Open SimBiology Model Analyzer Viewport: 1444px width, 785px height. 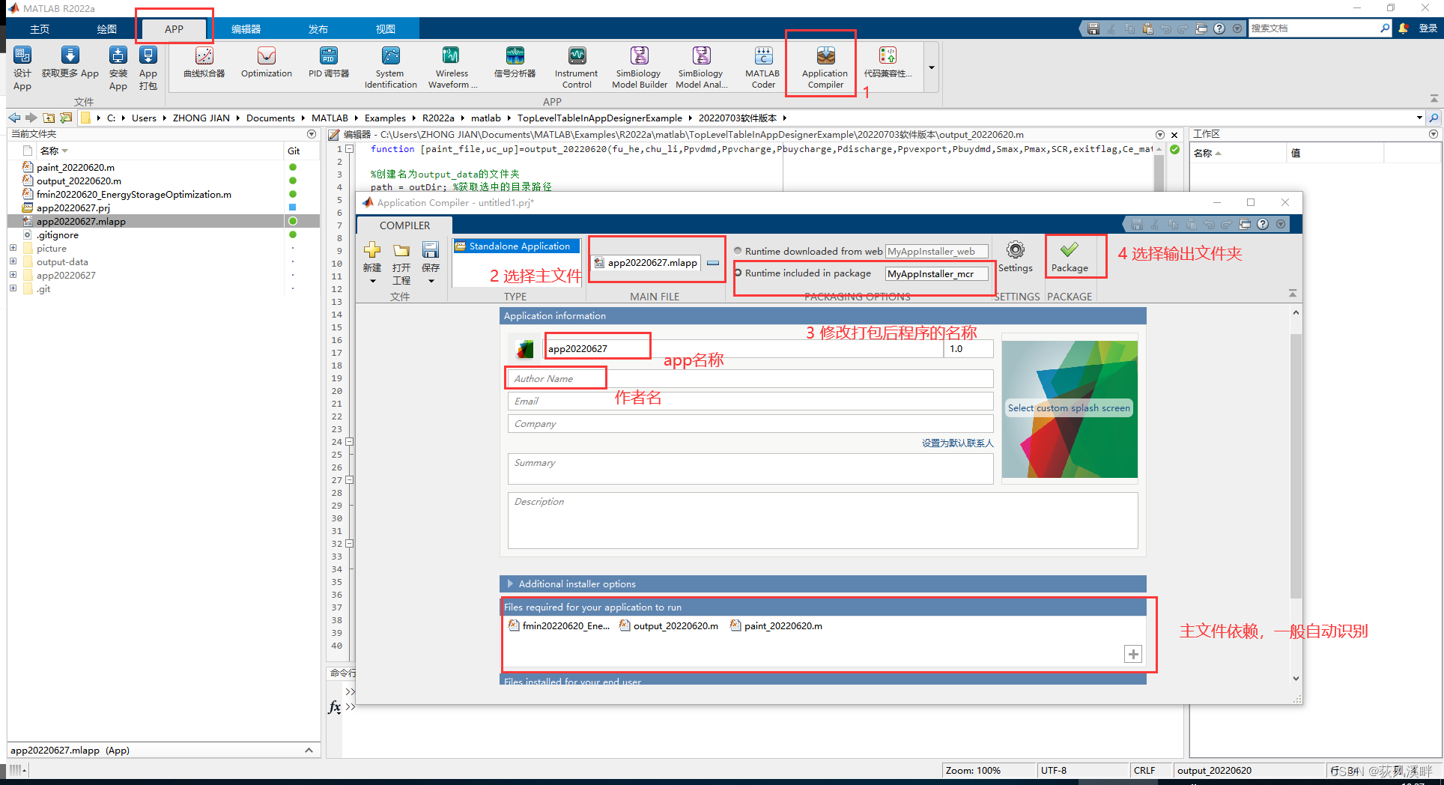701,67
